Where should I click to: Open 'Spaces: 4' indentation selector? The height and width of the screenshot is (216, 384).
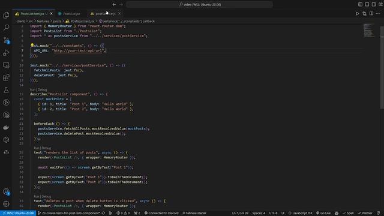(x=259, y=213)
